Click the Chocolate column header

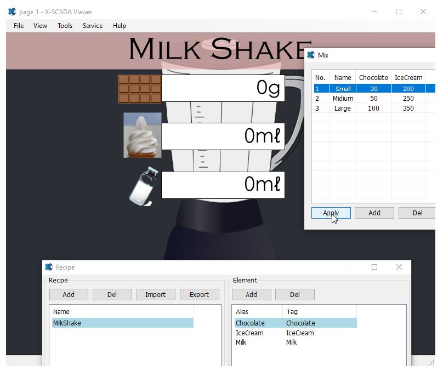(373, 77)
